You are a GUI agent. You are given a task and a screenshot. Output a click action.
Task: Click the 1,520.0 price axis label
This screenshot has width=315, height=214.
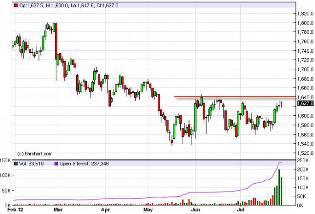coord(305,153)
